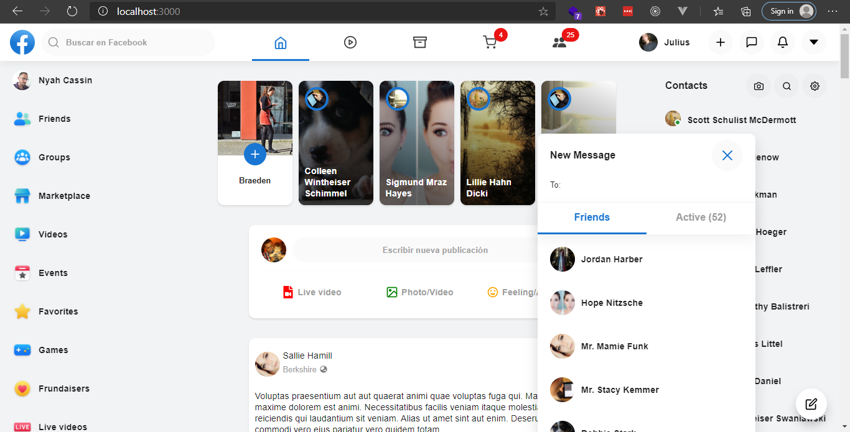Click the compose new message pencil button
This screenshot has height=432, width=850.
tap(811, 404)
